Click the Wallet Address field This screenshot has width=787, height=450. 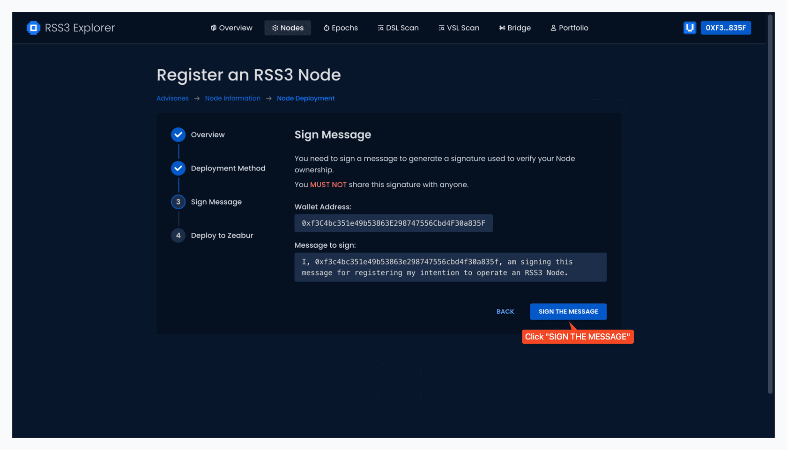393,223
